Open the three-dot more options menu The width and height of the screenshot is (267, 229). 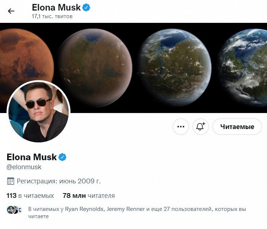(181, 127)
